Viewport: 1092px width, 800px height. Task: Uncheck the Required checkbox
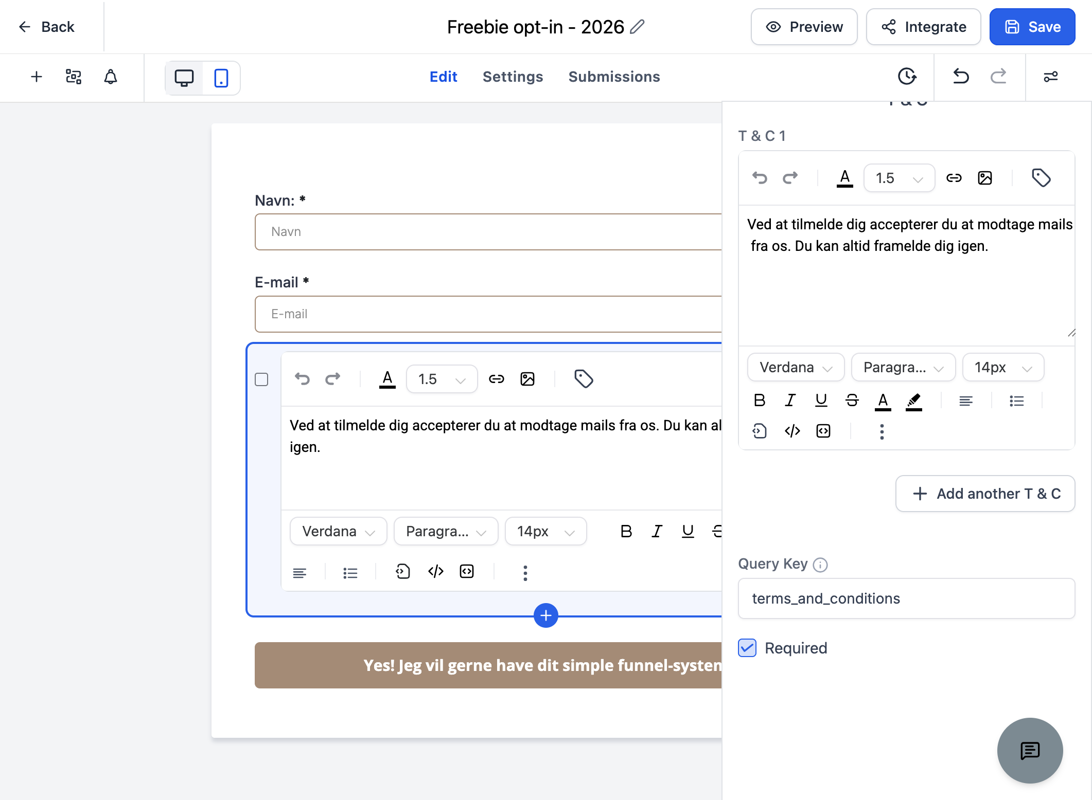coord(747,648)
